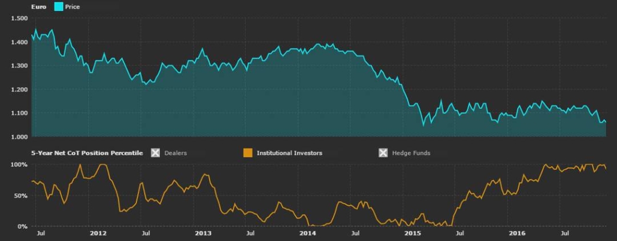Enable the Hedge Funds series checkbox
The height and width of the screenshot is (241, 617).
click(x=383, y=153)
